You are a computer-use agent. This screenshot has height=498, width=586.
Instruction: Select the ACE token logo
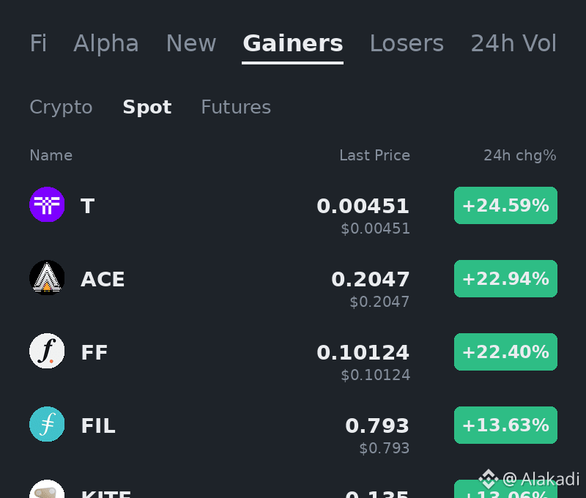click(x=47, y=278)
